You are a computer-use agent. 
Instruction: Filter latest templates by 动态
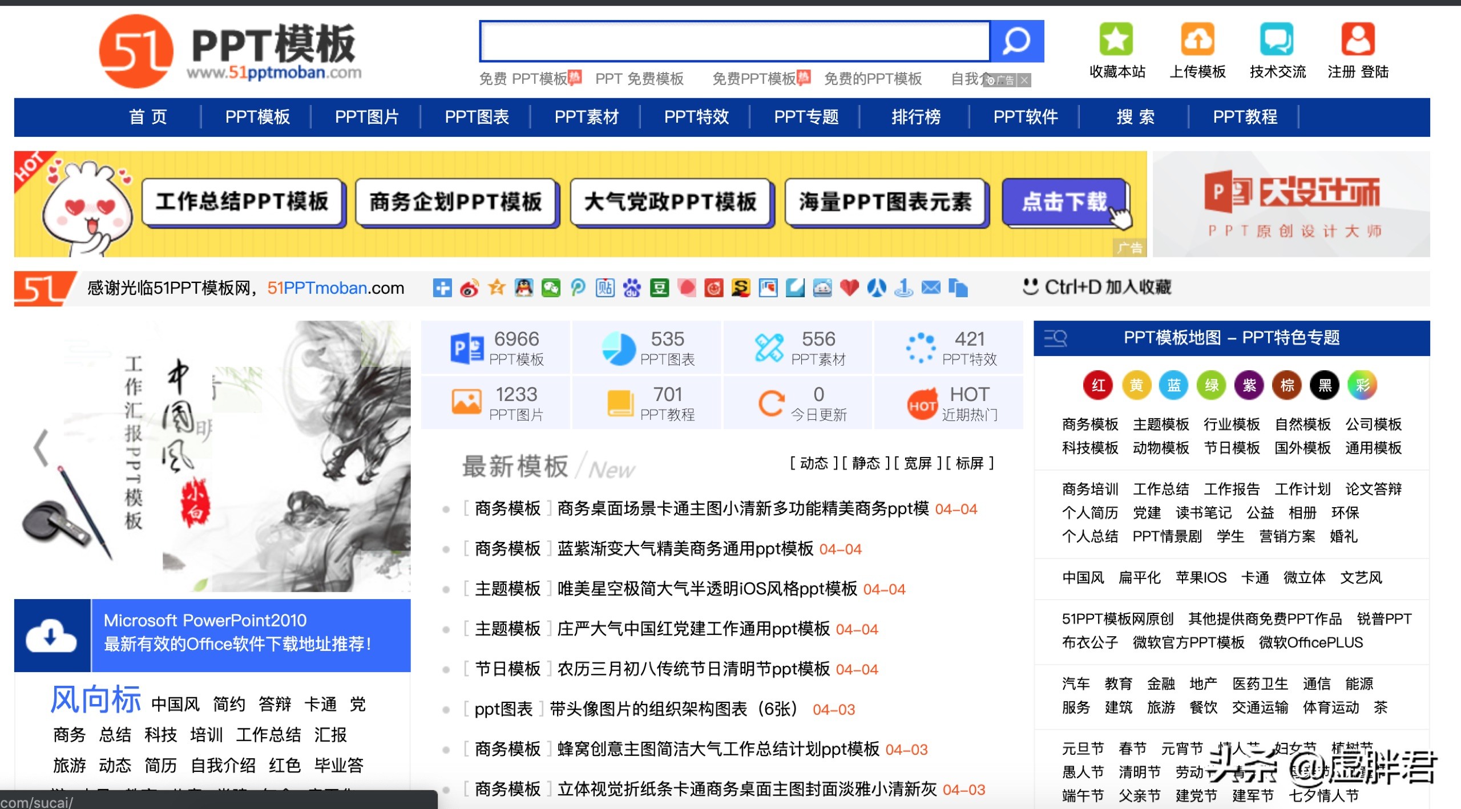pyautogui.click(x=814, y=463)
